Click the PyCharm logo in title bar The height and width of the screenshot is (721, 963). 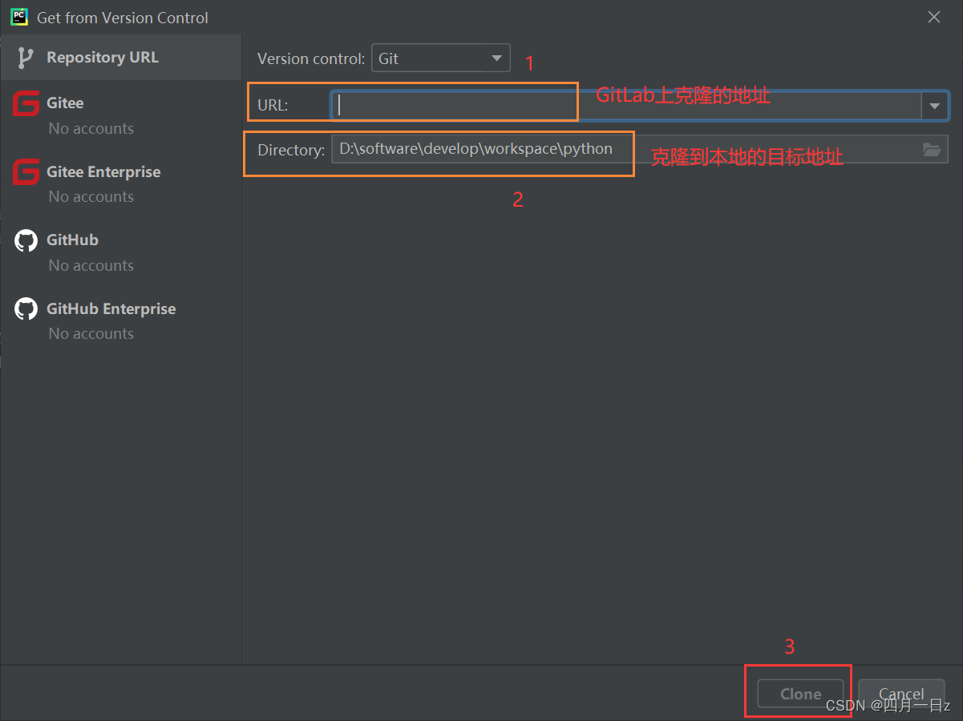[19, 17]
